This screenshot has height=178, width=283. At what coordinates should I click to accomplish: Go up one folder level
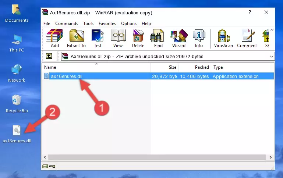[49, 56]
